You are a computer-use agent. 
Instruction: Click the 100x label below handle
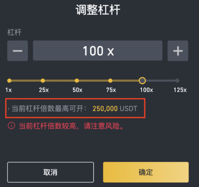tap(146, 90)
